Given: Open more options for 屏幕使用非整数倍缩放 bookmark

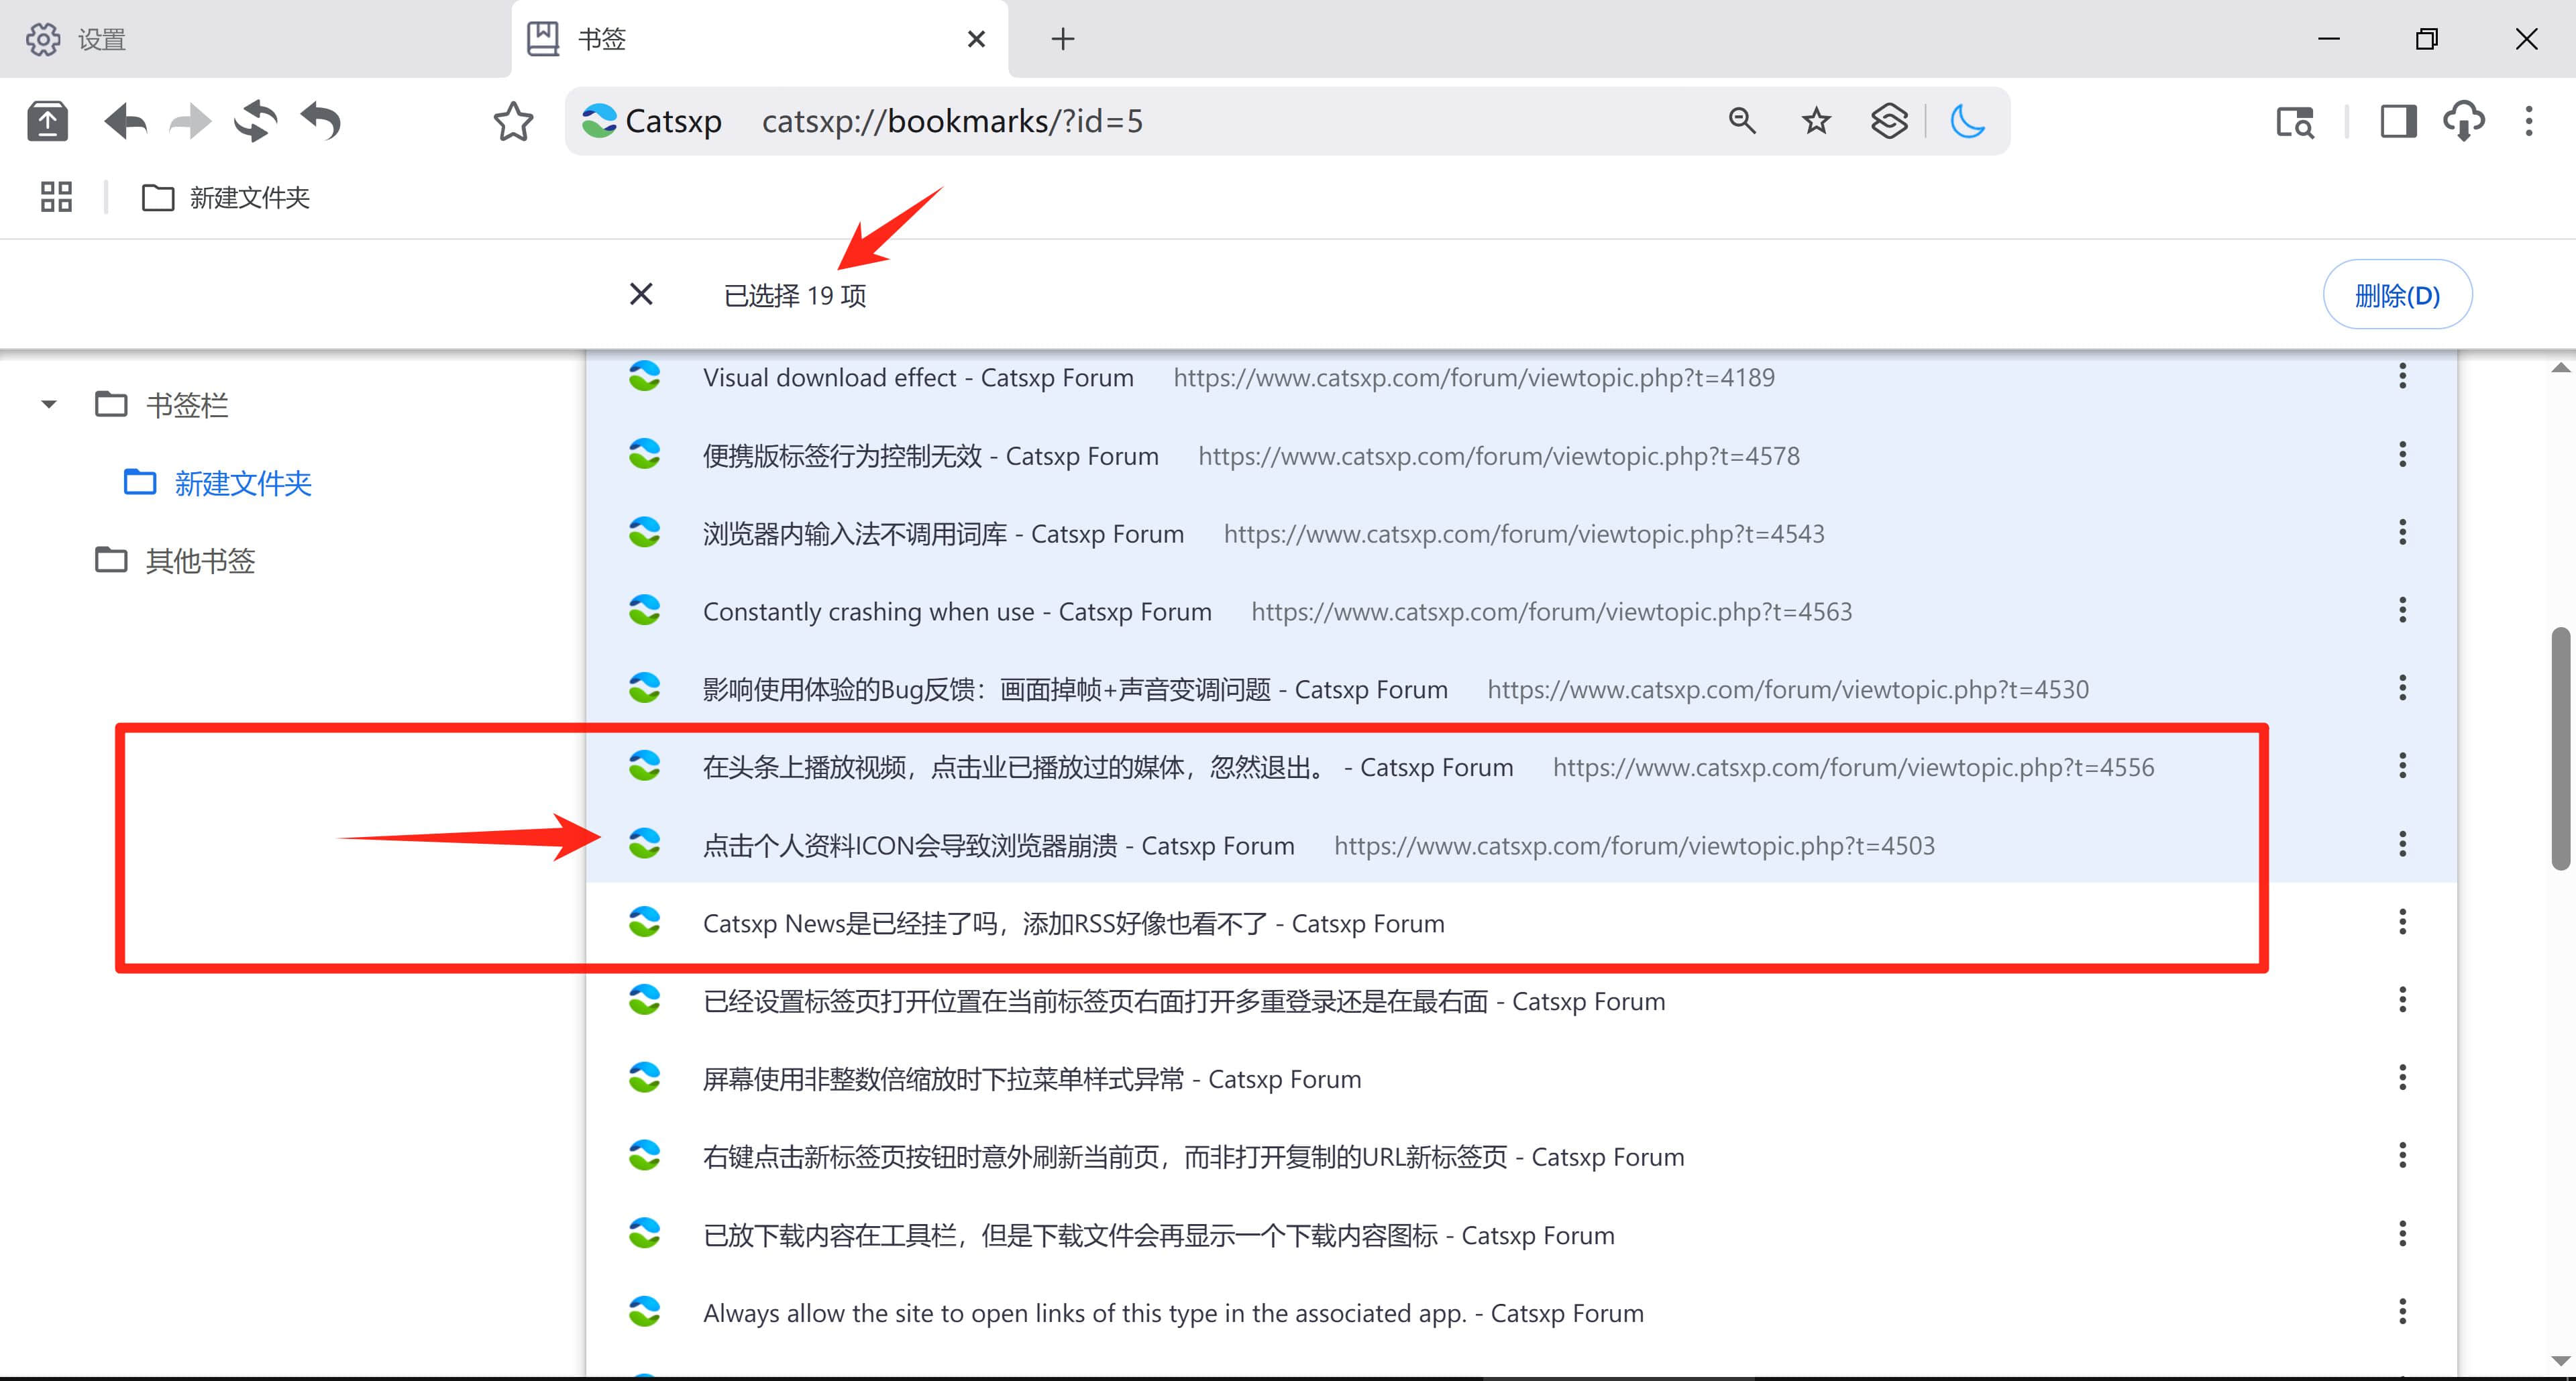Looking at the screenshot, I should point(2402,1078).
